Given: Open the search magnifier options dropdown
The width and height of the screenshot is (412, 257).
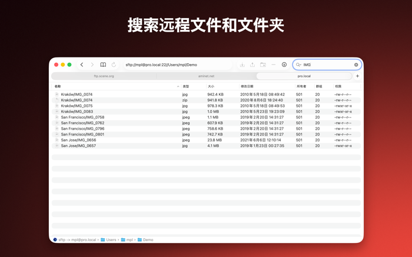Looking at the screenshot, I should pyautogui.click(x=298, y=65).
